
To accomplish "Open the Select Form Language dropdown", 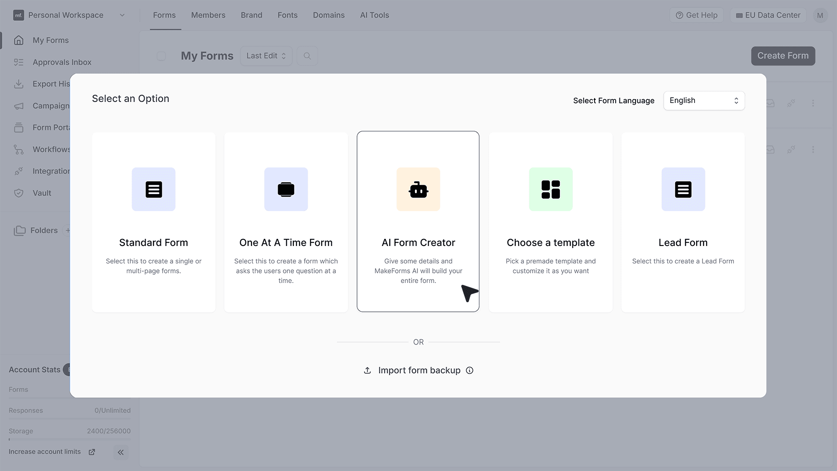I will 704,100.
